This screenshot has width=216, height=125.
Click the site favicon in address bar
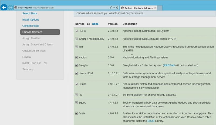[x=16, y=8]
